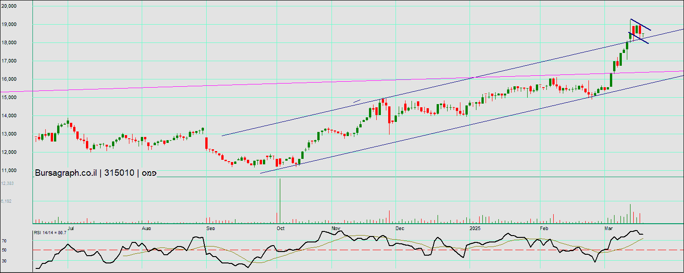Click the Jul label on time axis
The width and height of the screenshot is (684, 273).
pos(71,227)
